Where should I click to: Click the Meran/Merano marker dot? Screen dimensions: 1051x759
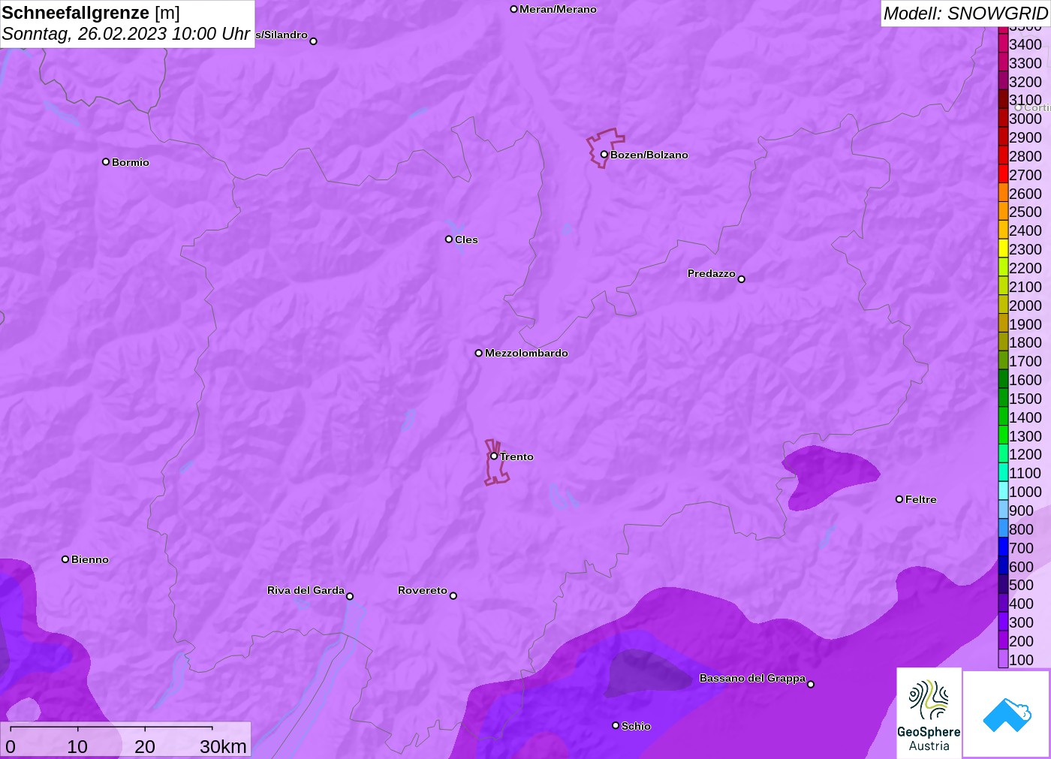pos(514,9)
